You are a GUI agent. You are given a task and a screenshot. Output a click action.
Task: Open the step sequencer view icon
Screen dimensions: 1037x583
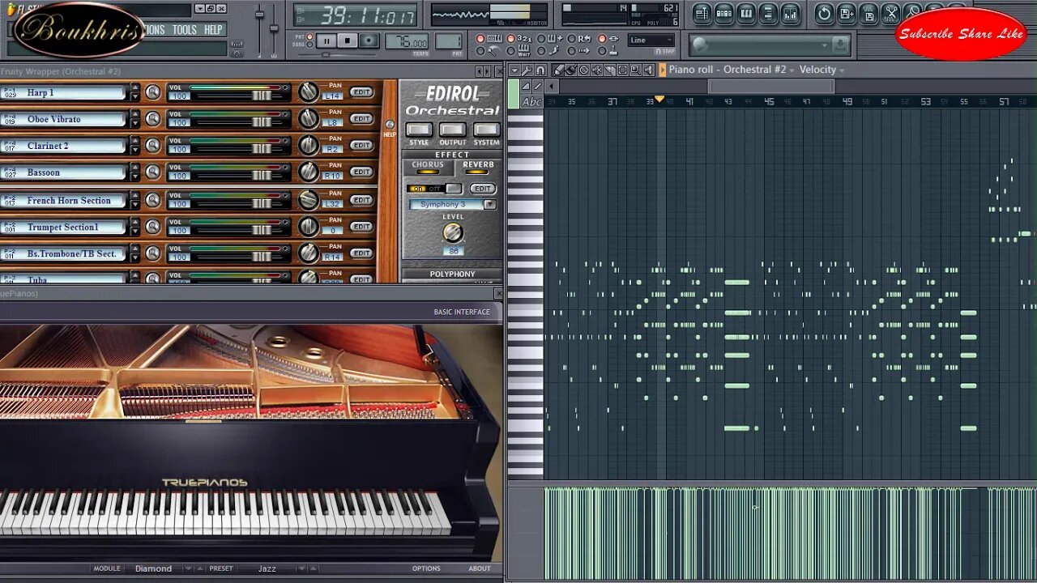pos(724,14)
